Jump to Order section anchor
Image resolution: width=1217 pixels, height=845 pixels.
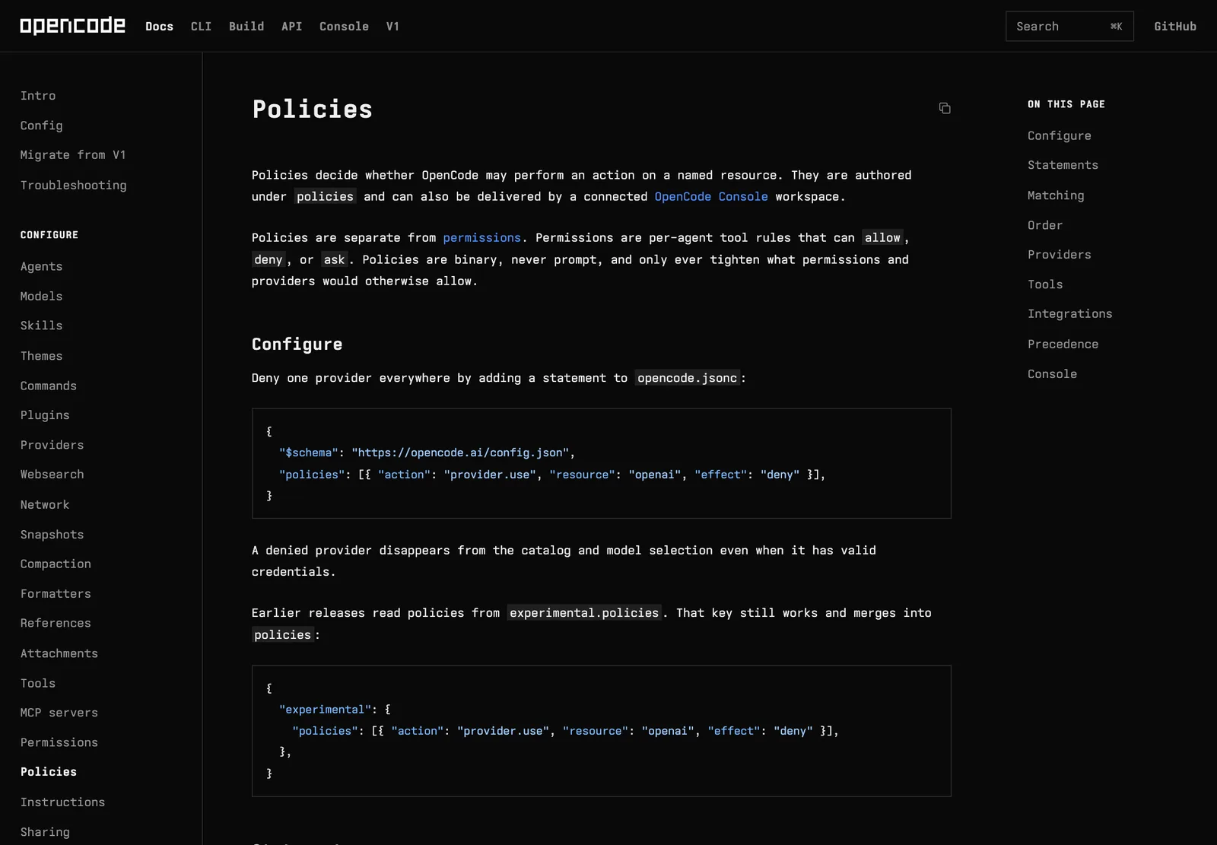(x=1045, y=225)
